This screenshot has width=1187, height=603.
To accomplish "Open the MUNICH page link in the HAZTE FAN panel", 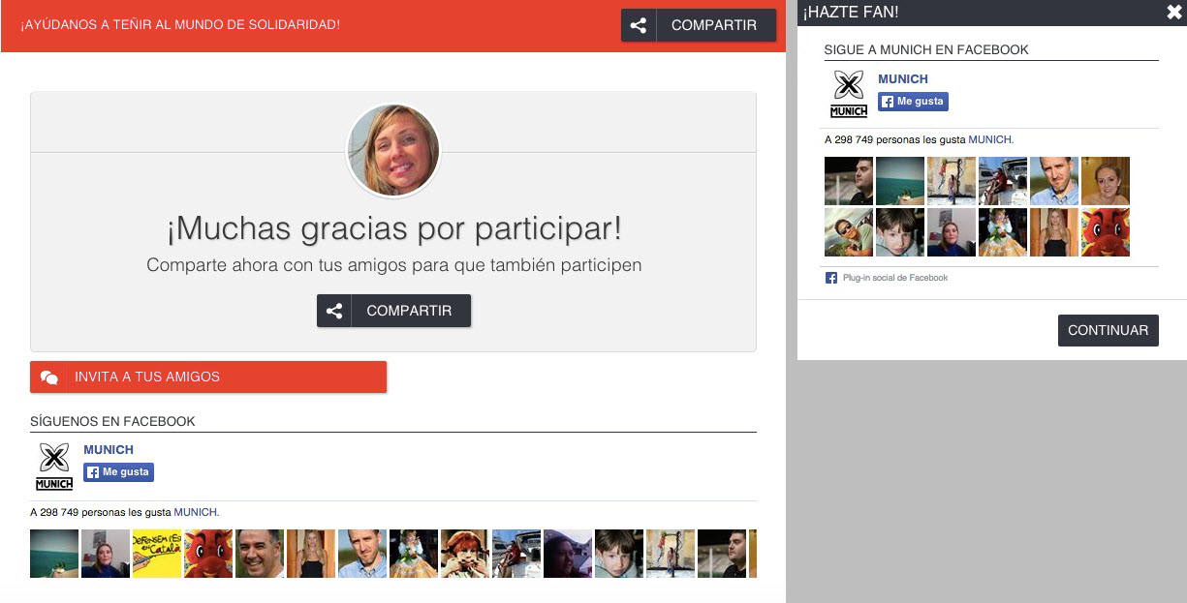I will (903, 78).
